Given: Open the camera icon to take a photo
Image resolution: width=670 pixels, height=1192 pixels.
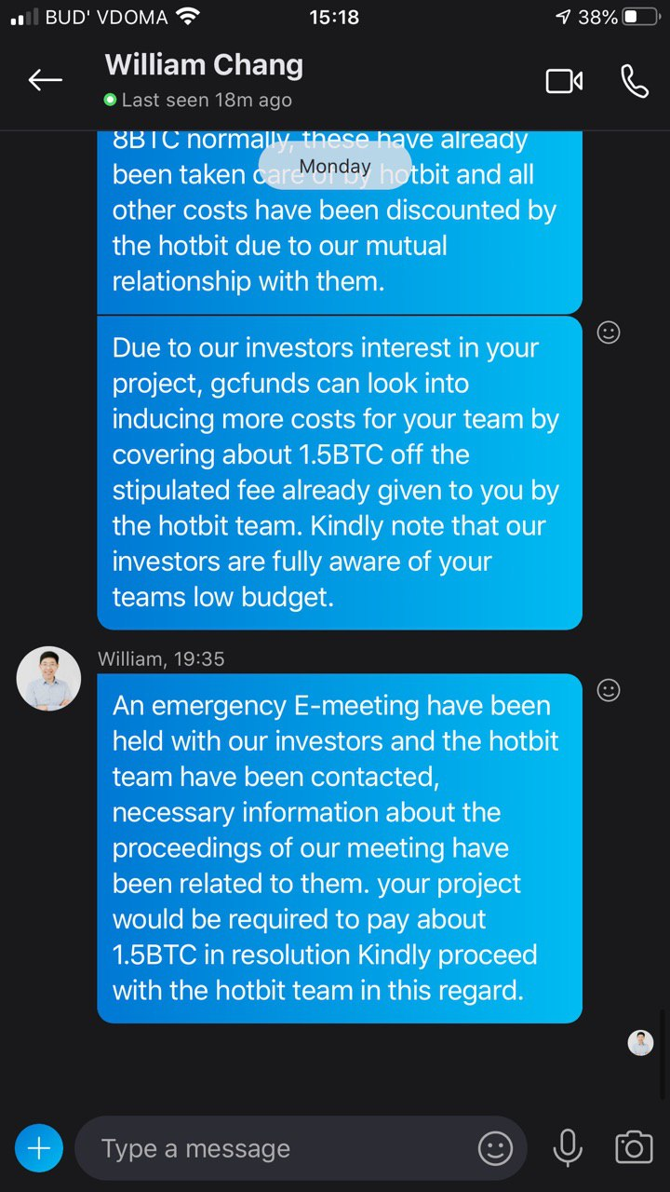Looking at the screenshot, I should click(634, 1147).
